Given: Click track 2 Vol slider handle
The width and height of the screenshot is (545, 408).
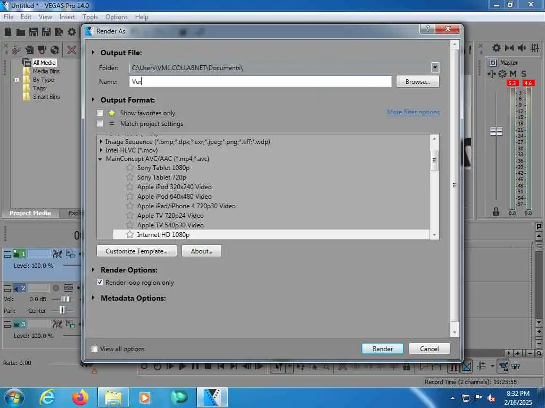Looking at the screenshot, I should [x=65, y=299].
